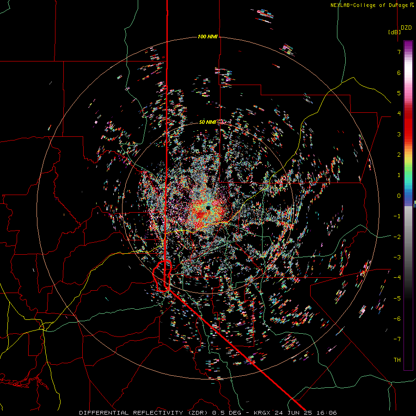This screenshot has height=416, width=416.
Task: Click the 7 value on color scale
Action: click(x=399, y=52)
